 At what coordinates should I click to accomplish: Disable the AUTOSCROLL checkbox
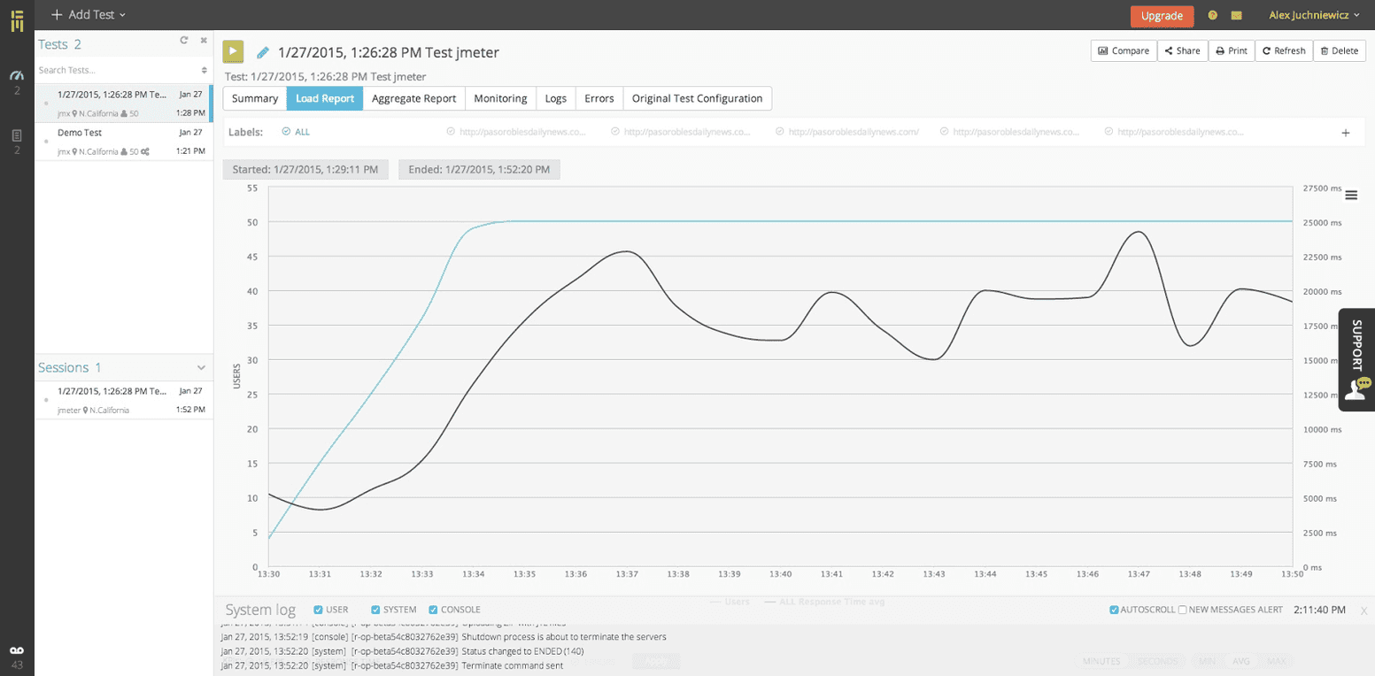click(x=1114, y=610)
